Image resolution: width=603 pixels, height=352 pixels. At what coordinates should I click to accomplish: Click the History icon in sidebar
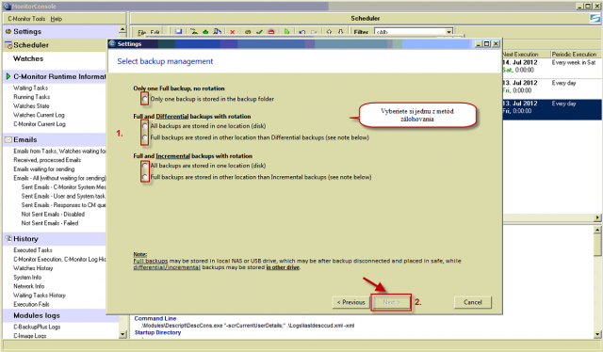[8, 239]
